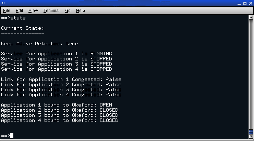The image size is (254, 141).
Task: Click the "Keep Alive Detected: true" line
Action: (39, 43)
